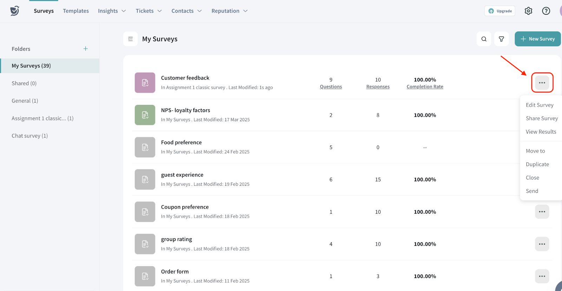Screen dimensions: 562x291
Task: Click the search icon in My Surveys
Action: pyautogui.click(x=484, y=39)
